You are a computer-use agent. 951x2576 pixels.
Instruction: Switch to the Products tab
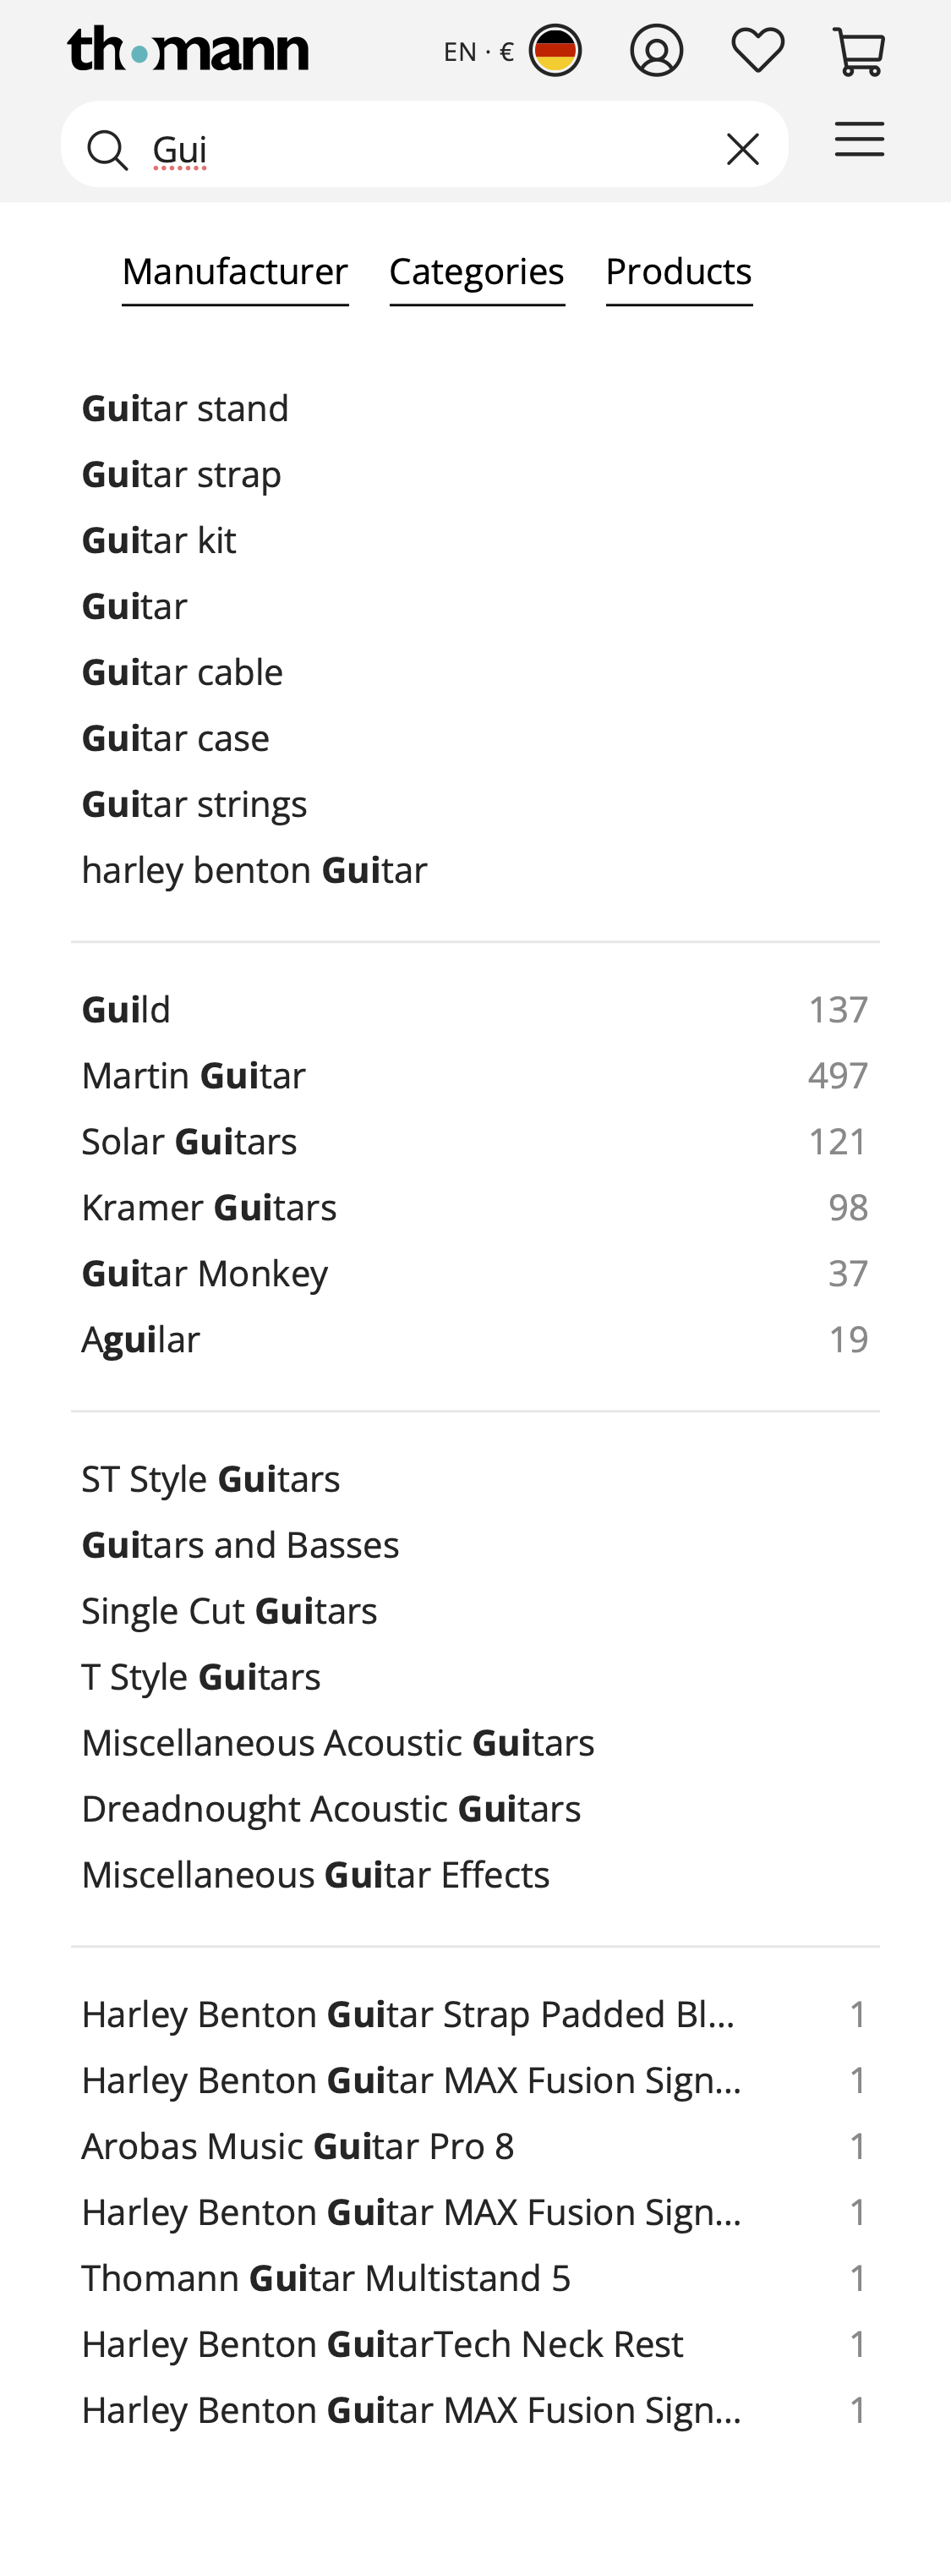tap(679, 272)
